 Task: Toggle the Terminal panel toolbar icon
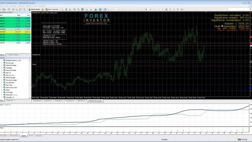point(21,9)
